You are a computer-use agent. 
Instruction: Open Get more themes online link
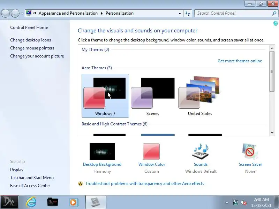click(x=240, y=61)
